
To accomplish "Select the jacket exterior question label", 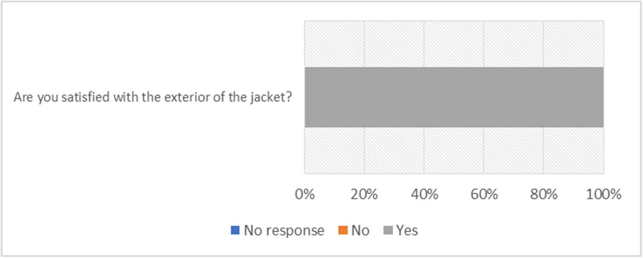I will 153,98.
